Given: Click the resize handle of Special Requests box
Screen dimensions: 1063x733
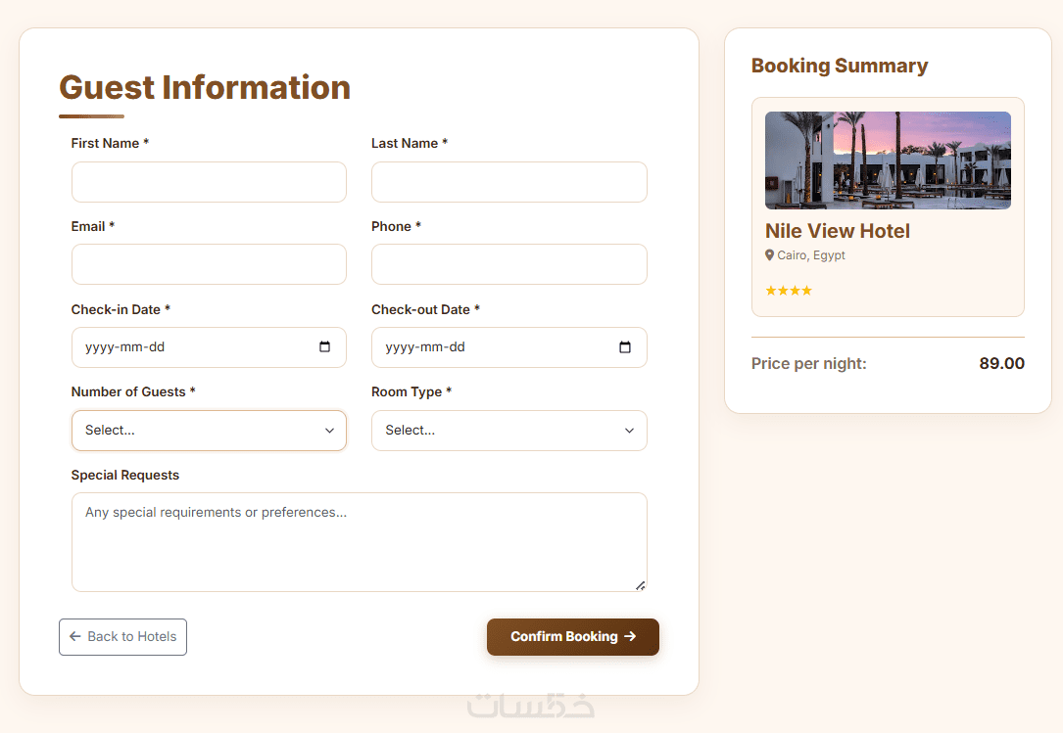Looking at the screenshot, I should click(x=640, y=585).
